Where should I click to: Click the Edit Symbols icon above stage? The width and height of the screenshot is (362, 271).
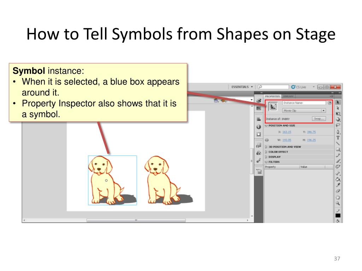223,100
